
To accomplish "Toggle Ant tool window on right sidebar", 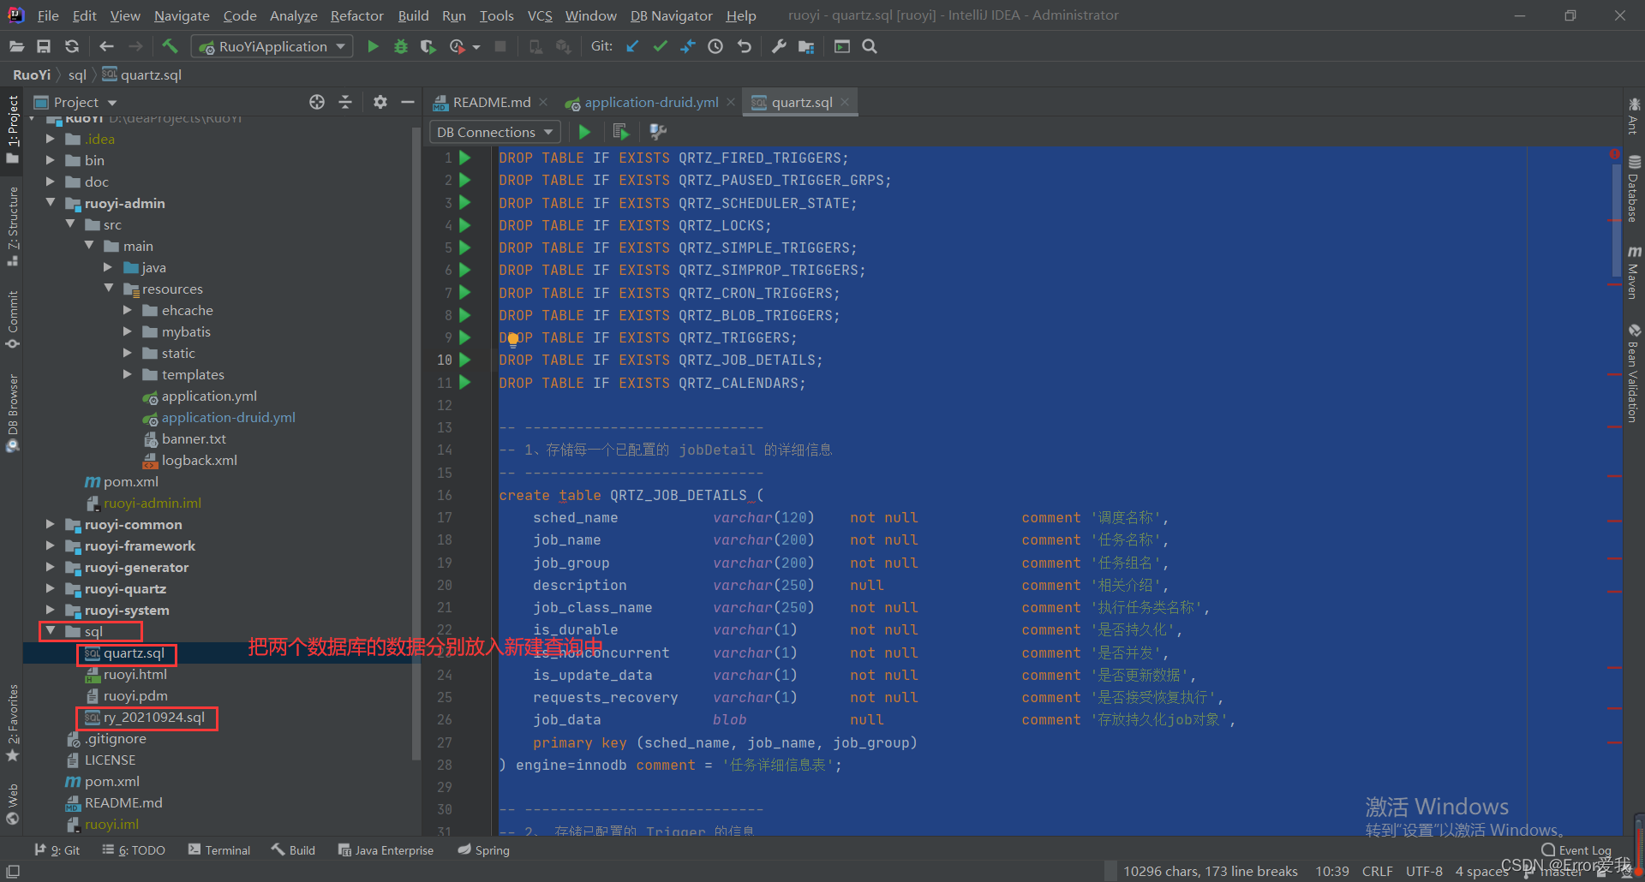I will [x=1634, y=116].
